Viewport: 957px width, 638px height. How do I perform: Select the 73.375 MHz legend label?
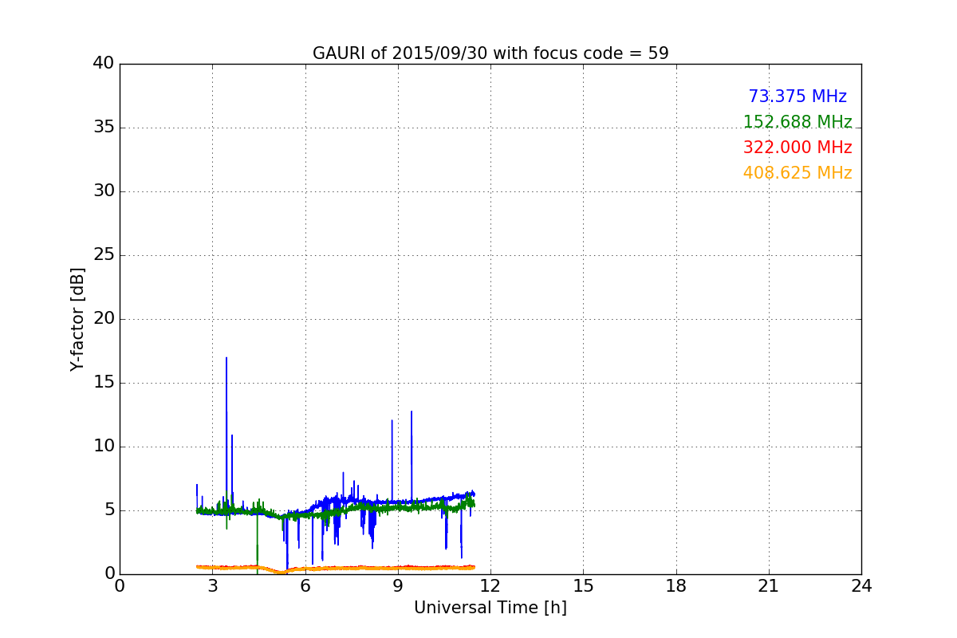click(797, 96)
